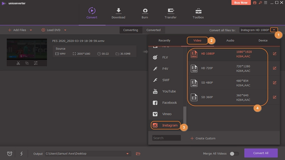The width and height of the screenshot is (285, 160).
Task: Click the Vimeo logo icon
Action: click(x=155, y=114)
